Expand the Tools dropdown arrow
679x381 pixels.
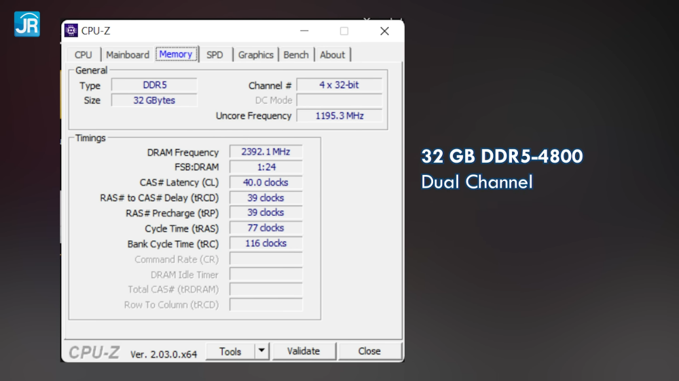pos(261,351)
